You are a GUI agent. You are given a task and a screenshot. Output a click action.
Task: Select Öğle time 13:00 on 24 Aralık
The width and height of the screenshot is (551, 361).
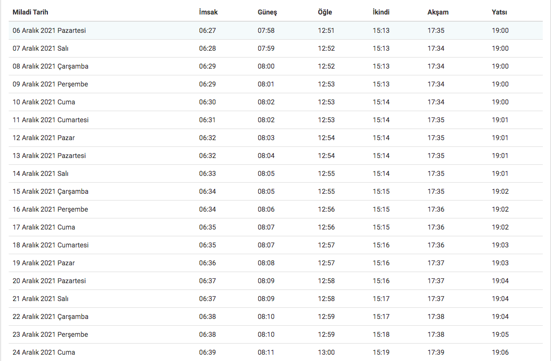click(326, 352)
